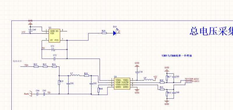233x110 pixels.
Task: Select resistor R41 on VOUTN line
Action: [162, 89]
